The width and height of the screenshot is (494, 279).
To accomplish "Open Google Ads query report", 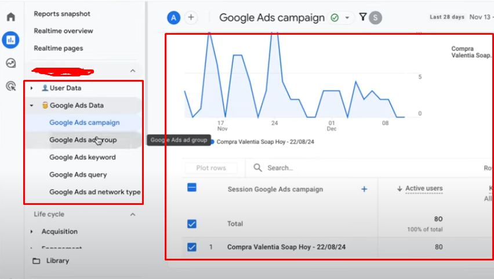I will coord(78,175).
